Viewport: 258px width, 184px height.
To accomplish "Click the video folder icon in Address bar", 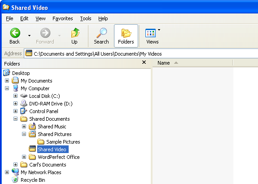I will point(29,53).
